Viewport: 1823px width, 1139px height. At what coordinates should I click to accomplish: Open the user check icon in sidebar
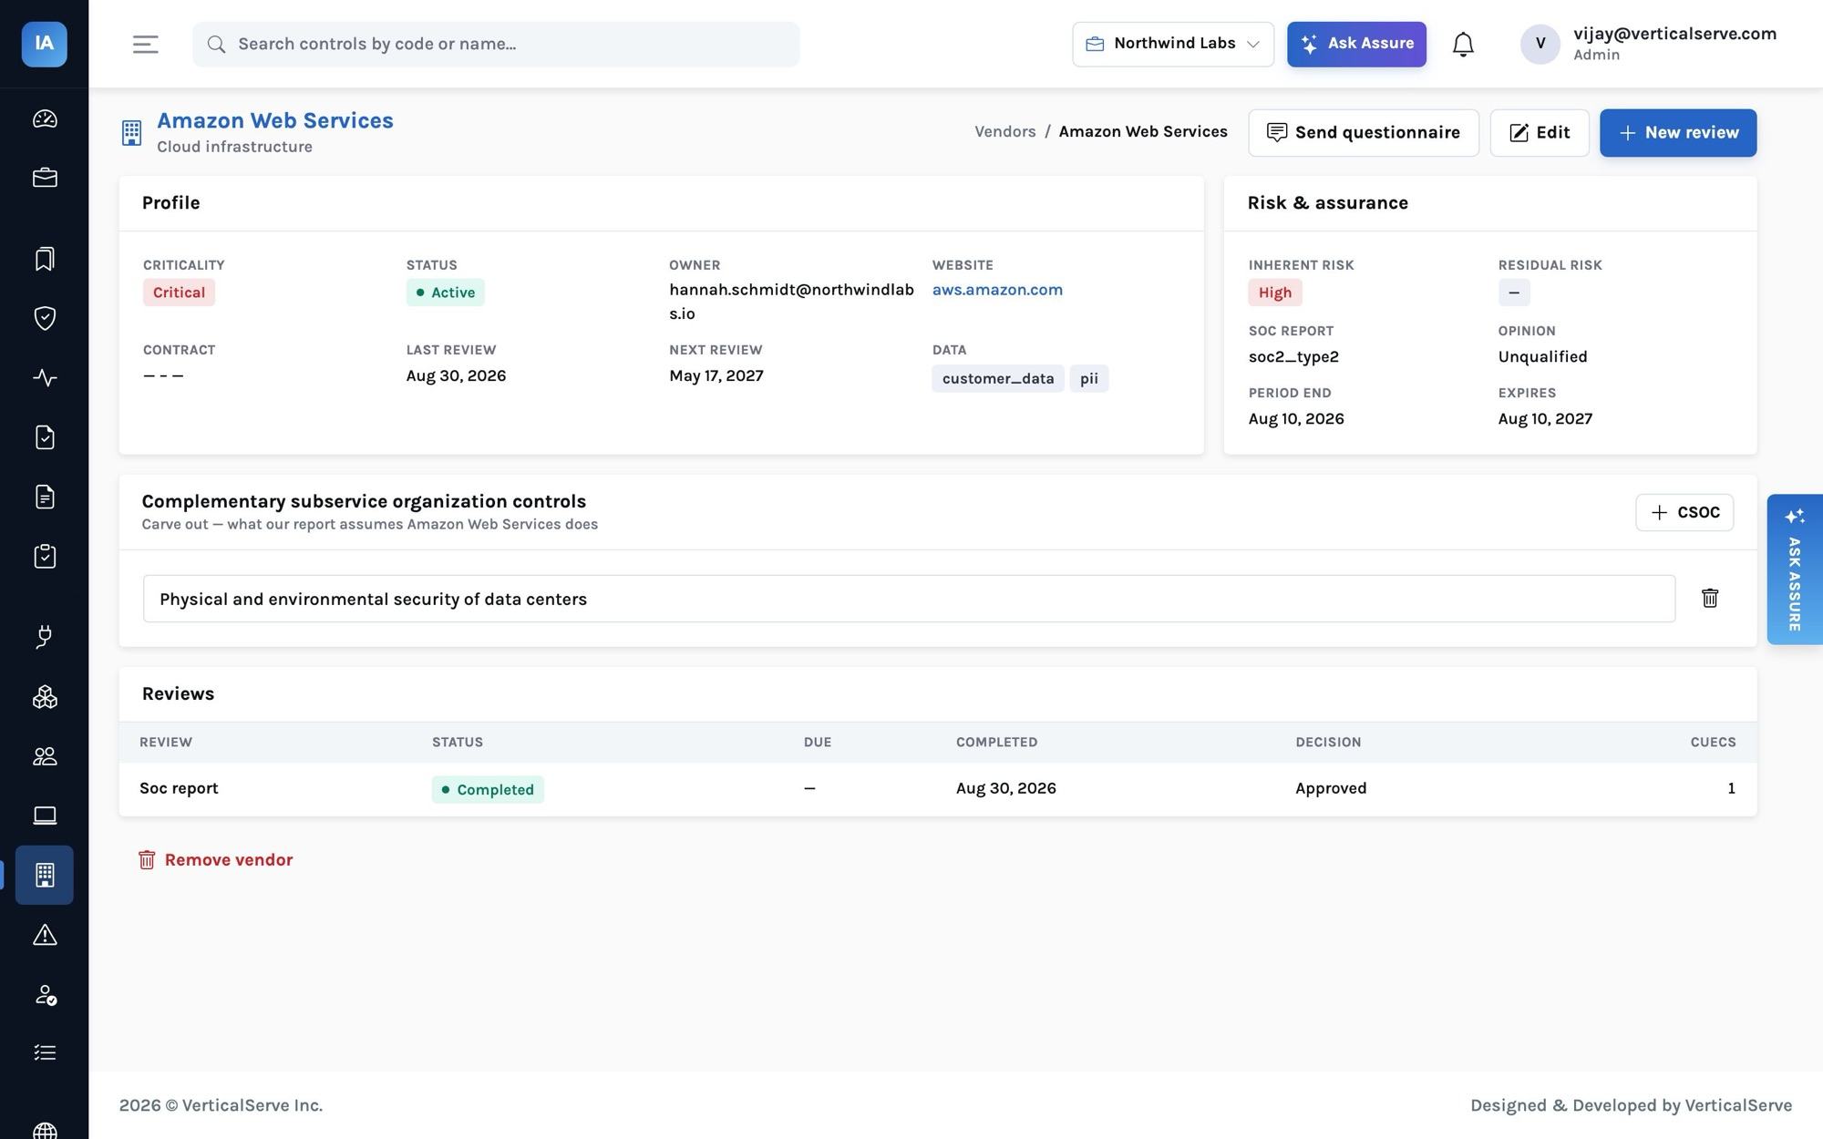pyautogui.click(x=45, y=994)
